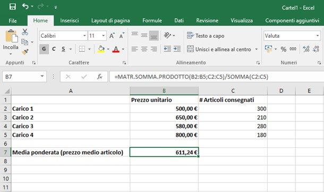Open the Componenti aggiuntivi tab
Image resolution: width=324 pixels, height=192 pixels.
(x=292, y=21)
